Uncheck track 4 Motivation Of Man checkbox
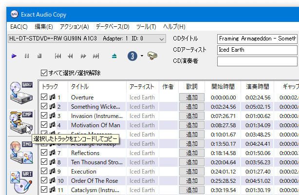Viewport: 299px width, 195px height. click(x=44, y=125)
